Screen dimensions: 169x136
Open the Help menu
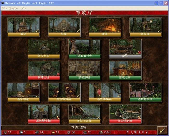[x=23, y=8]
